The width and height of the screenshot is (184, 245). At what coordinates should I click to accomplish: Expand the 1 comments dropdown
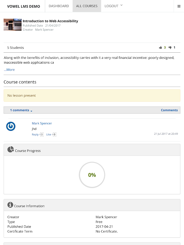[x=21, y=110]
